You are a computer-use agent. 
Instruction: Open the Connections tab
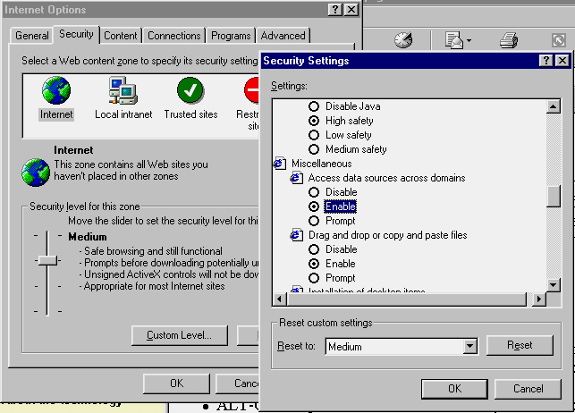(174, 36)
